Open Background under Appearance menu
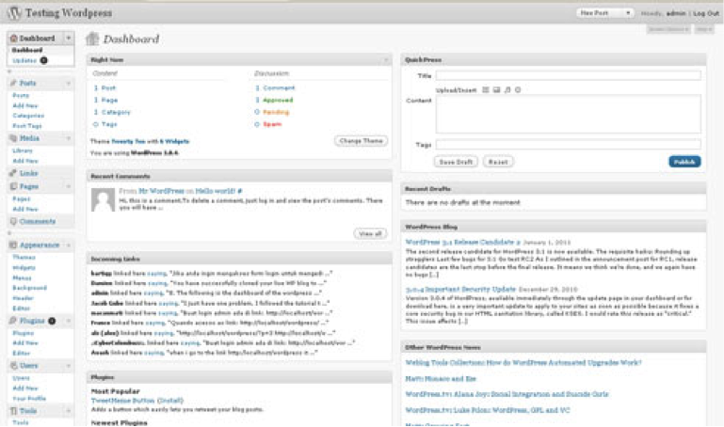 pos(29,287)
